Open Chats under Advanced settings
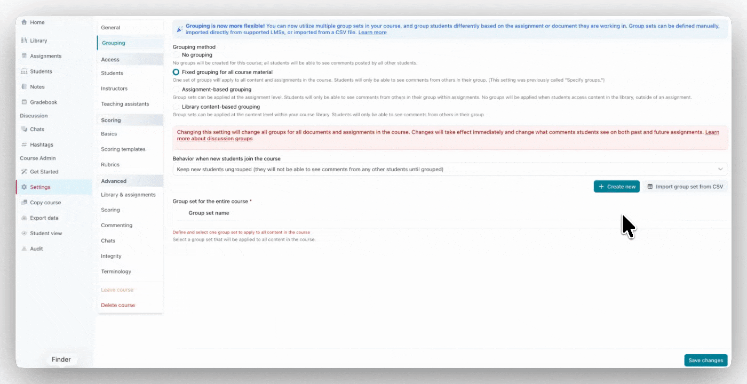The width and height of the screenshot is (747, 384). [108, 241]
